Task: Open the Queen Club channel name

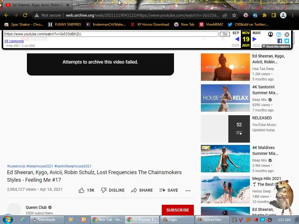Action: 36,207
